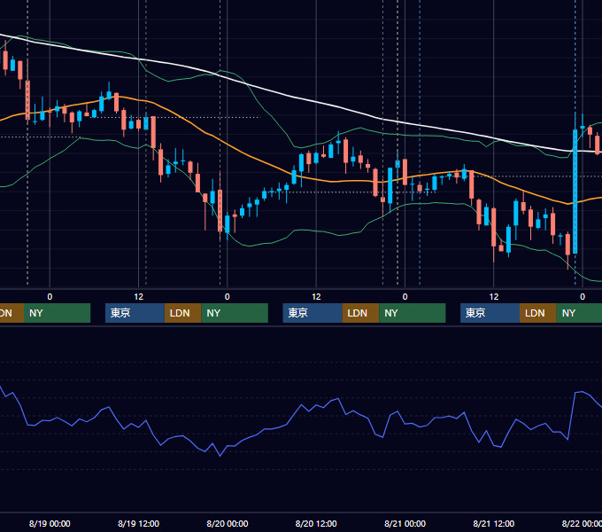Select the LDN session block on 8/19
This screenshot has height=532, width=602.
(182, 313)
